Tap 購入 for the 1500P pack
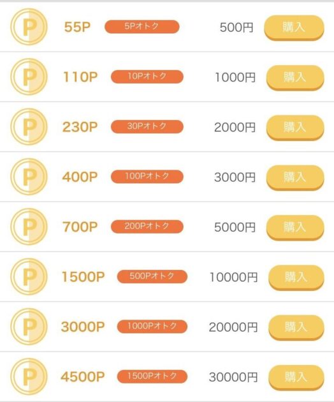The image size is (334, 402). (x=296, y=278)
